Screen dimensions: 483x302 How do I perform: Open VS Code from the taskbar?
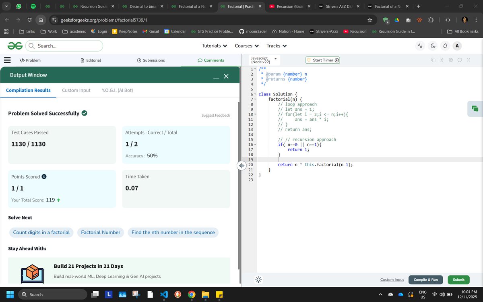pos(164,294)
